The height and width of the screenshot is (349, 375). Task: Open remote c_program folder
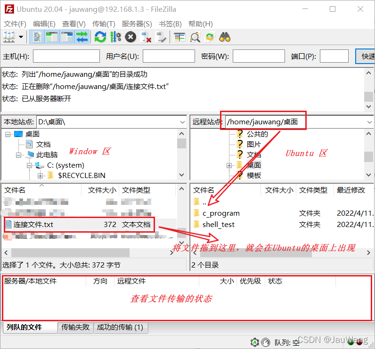(x=221, y=213)
